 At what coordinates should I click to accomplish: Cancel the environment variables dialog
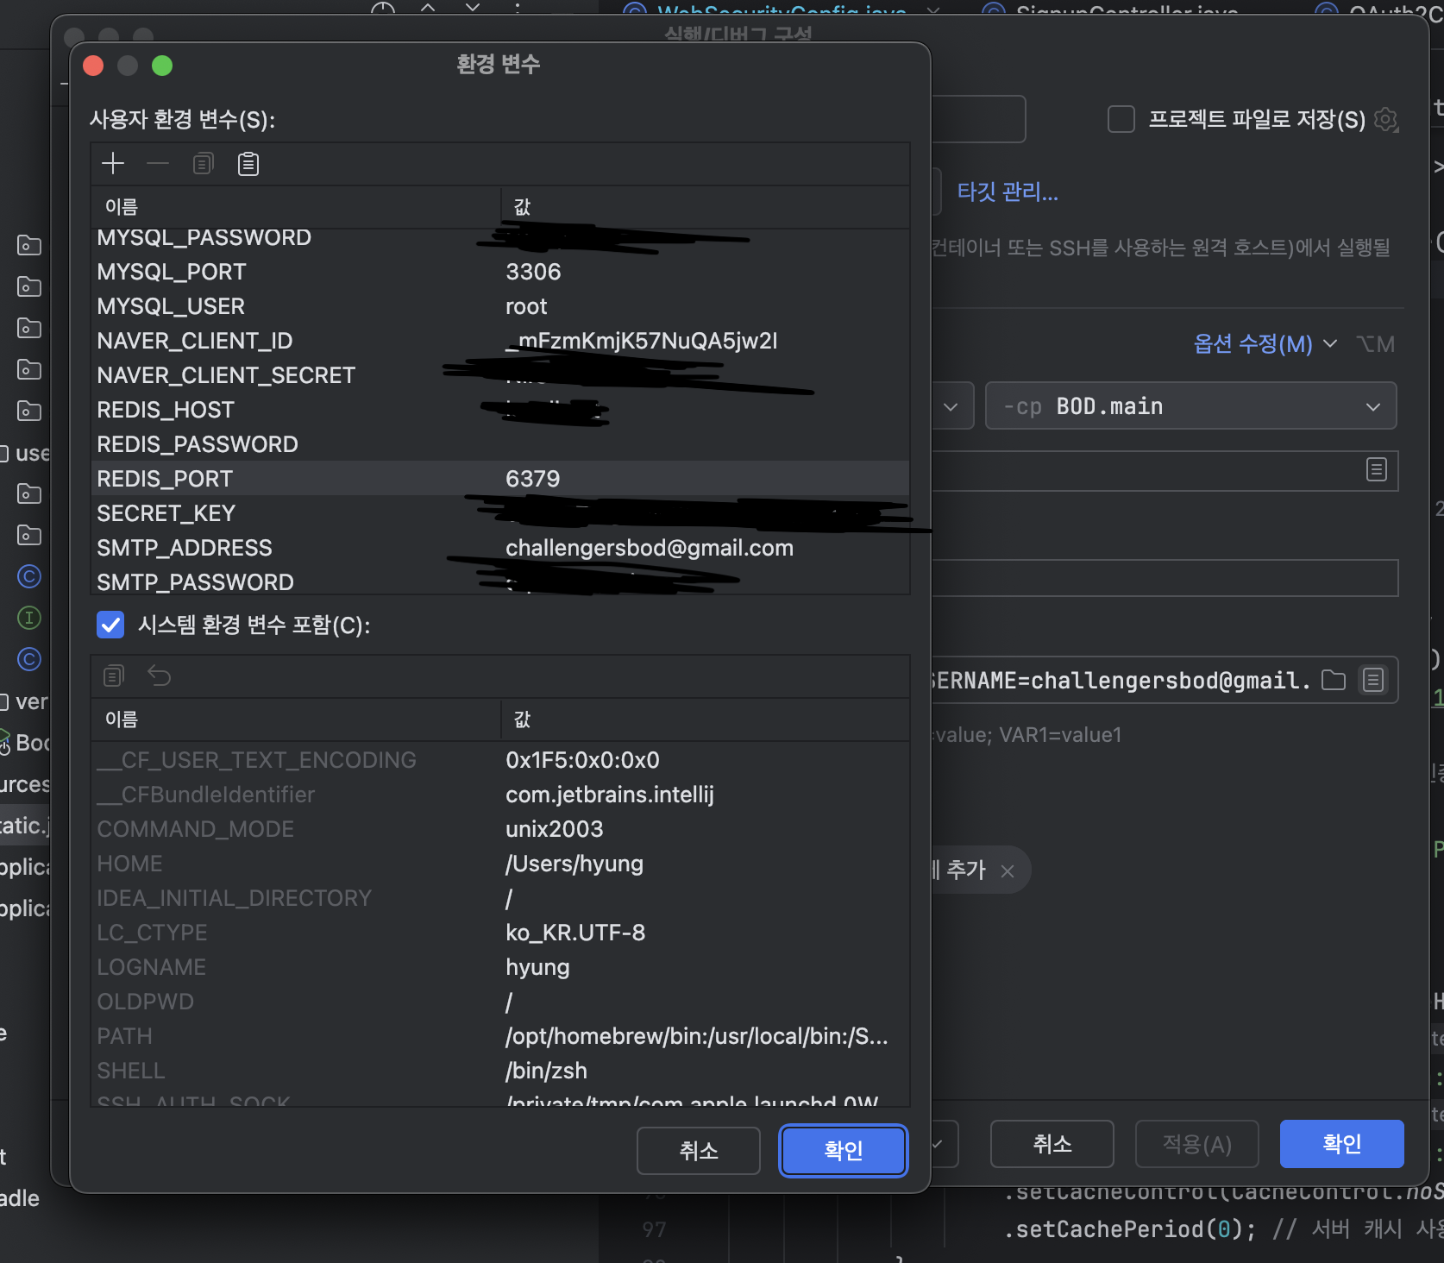point(699,1150)
